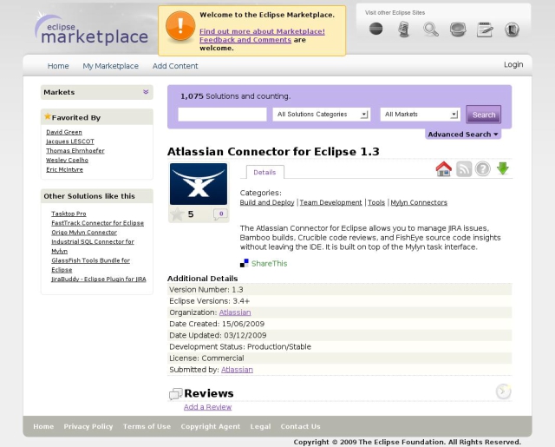The image size is (555, 447).
Task: Click the comment bubble showing 0
Action: (x=220, y=214)
